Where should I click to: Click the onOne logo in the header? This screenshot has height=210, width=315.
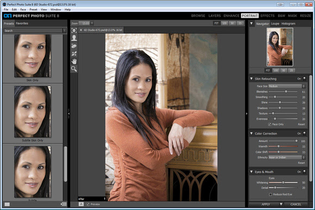[x=8, y=16]
